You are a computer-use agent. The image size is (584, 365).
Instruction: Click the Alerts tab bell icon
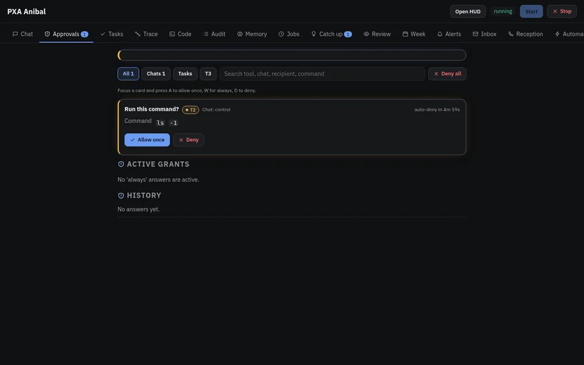click(x=440, y=34)
